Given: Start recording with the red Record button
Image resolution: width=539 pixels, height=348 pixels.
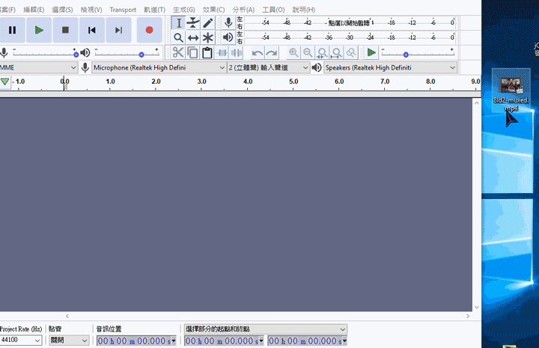Looking at the screenshot, I should pyautogui.click(x=149, y=30).
